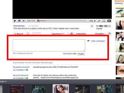
Task: Toggle the player size expand icon
Action: point(99,21)
